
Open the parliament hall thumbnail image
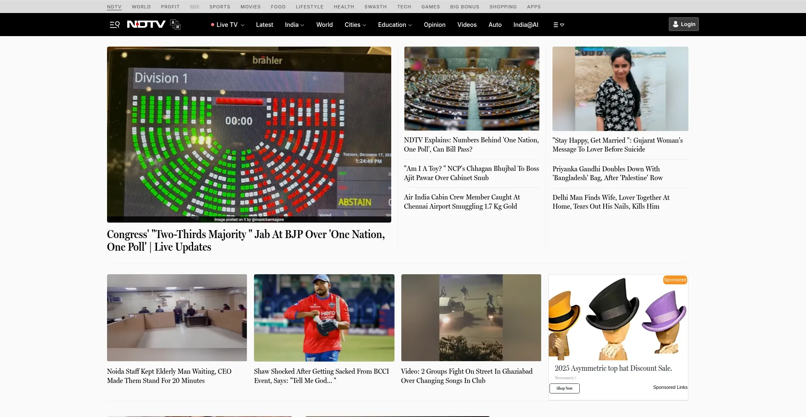471,89
